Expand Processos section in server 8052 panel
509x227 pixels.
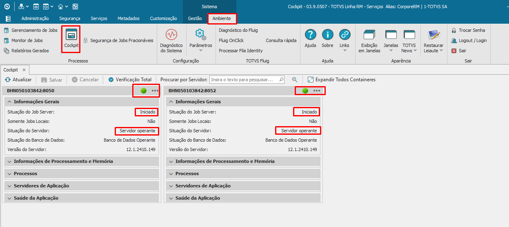(x=243, y=174)
